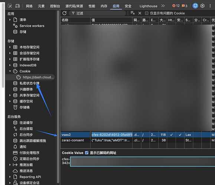Expand the 清单 tree arrow
Viewport: 215px width, 185px height.
coord(10,20)
